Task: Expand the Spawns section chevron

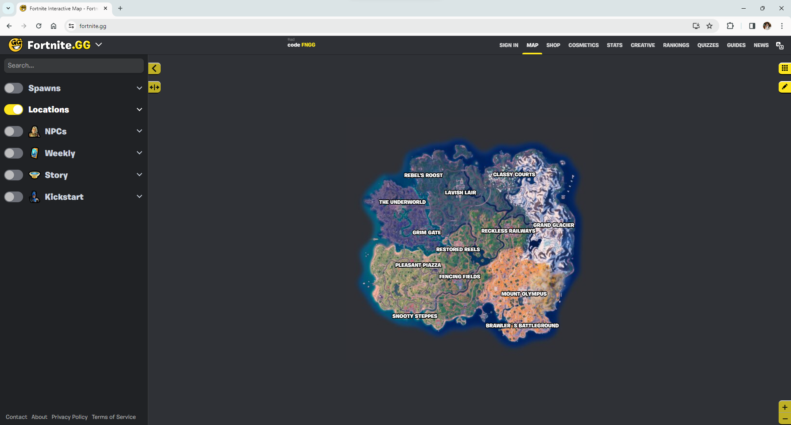Action: tap(139, 88)
